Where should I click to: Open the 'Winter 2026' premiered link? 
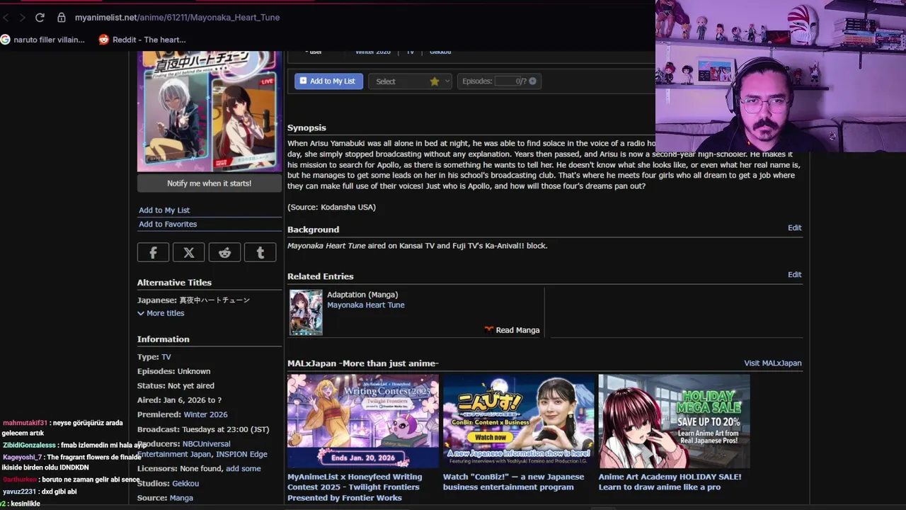coord(205,414)
